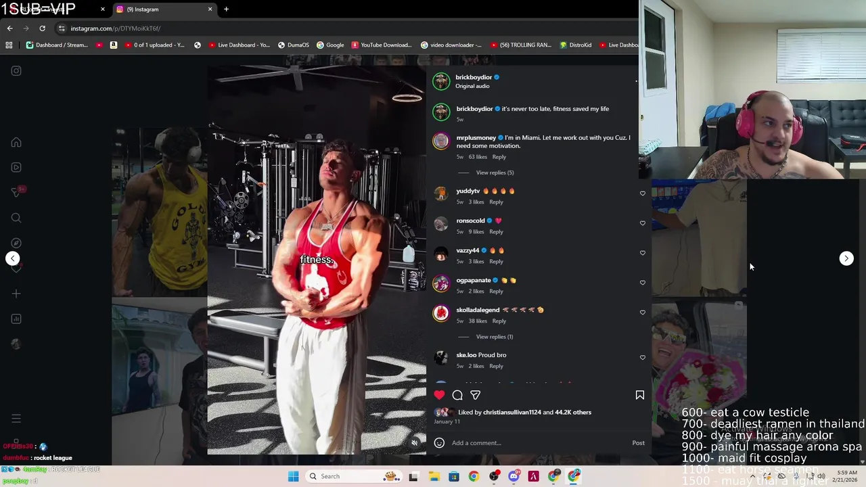Like ogpapanate's comment
Image resolution: width=866 pixels, height=487 pixels.
pos(643,283)
